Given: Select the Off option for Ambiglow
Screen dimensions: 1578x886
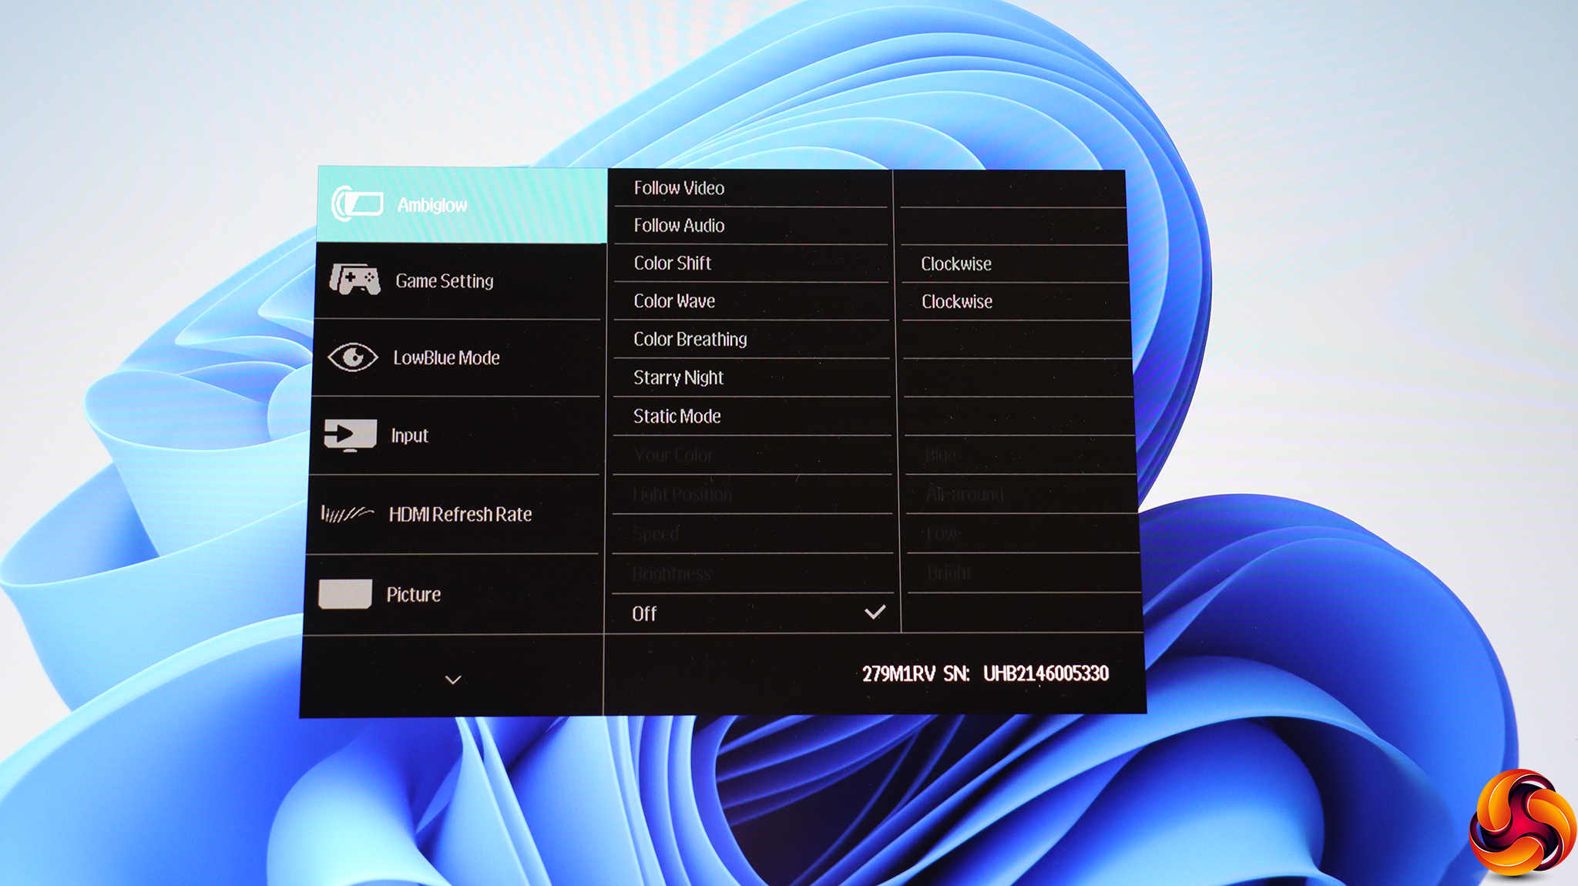Looking at the screenshot, I should tap(645, 614).
